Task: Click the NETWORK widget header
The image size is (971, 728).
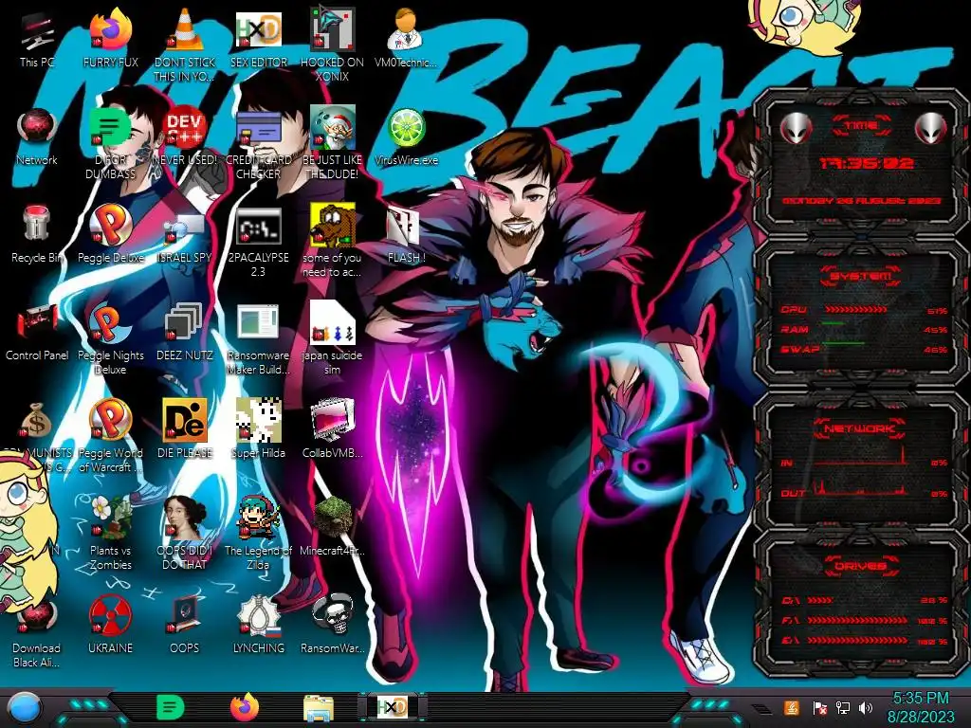Action: [x=859, y=428]
